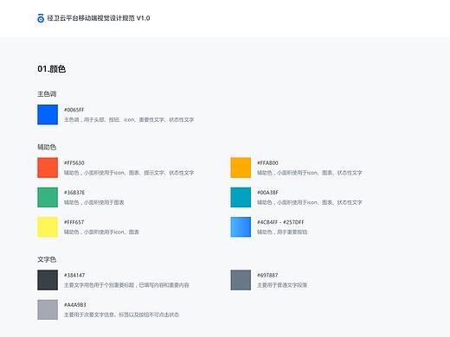
Task: Pick the orange-red #FF5630 swatch
Action: coord(48,168)
